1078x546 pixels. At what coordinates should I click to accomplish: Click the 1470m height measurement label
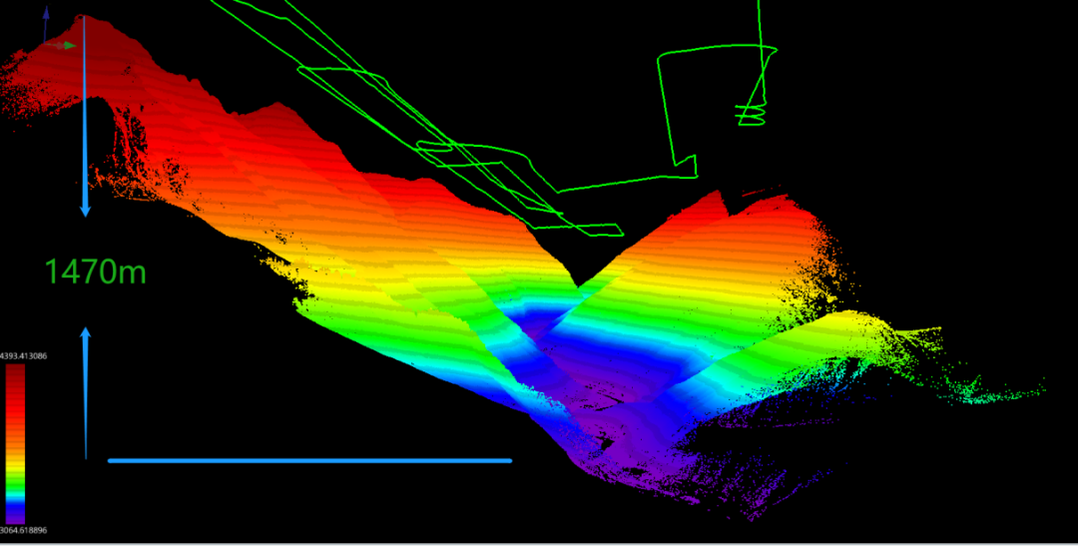tap(96, 272)
